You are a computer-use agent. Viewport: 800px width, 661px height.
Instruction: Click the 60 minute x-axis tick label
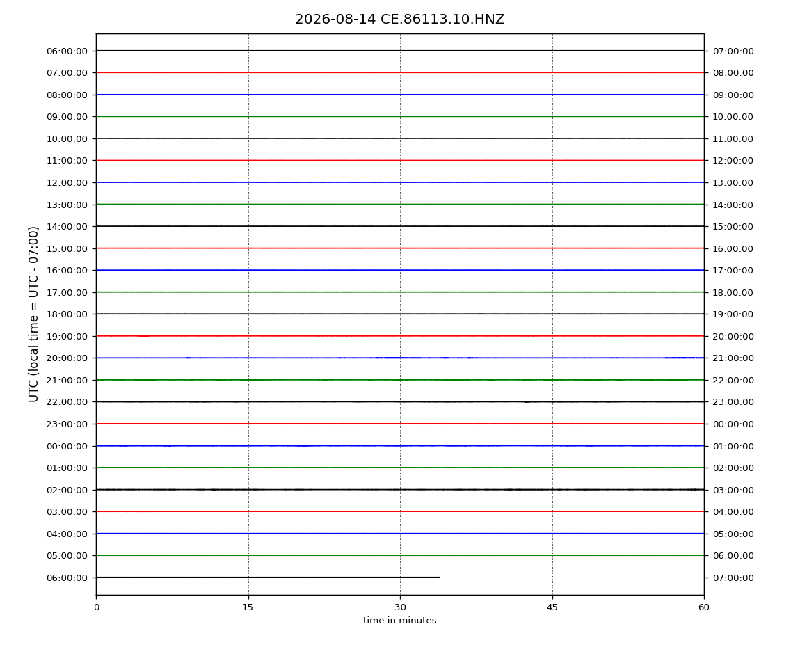coord(704,607)
